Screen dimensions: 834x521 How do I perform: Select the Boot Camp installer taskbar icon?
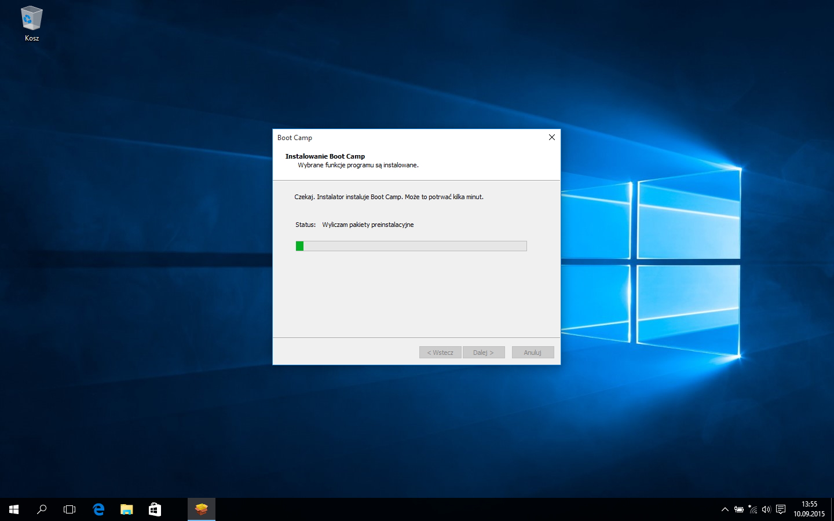(202, 509)
